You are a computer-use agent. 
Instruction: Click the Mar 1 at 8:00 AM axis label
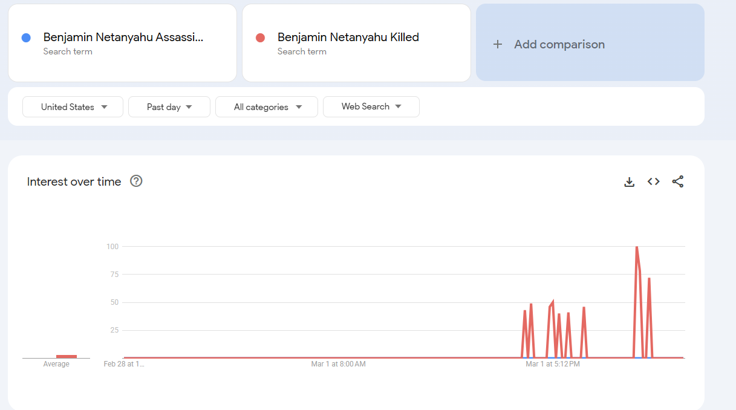coord(338,364)
